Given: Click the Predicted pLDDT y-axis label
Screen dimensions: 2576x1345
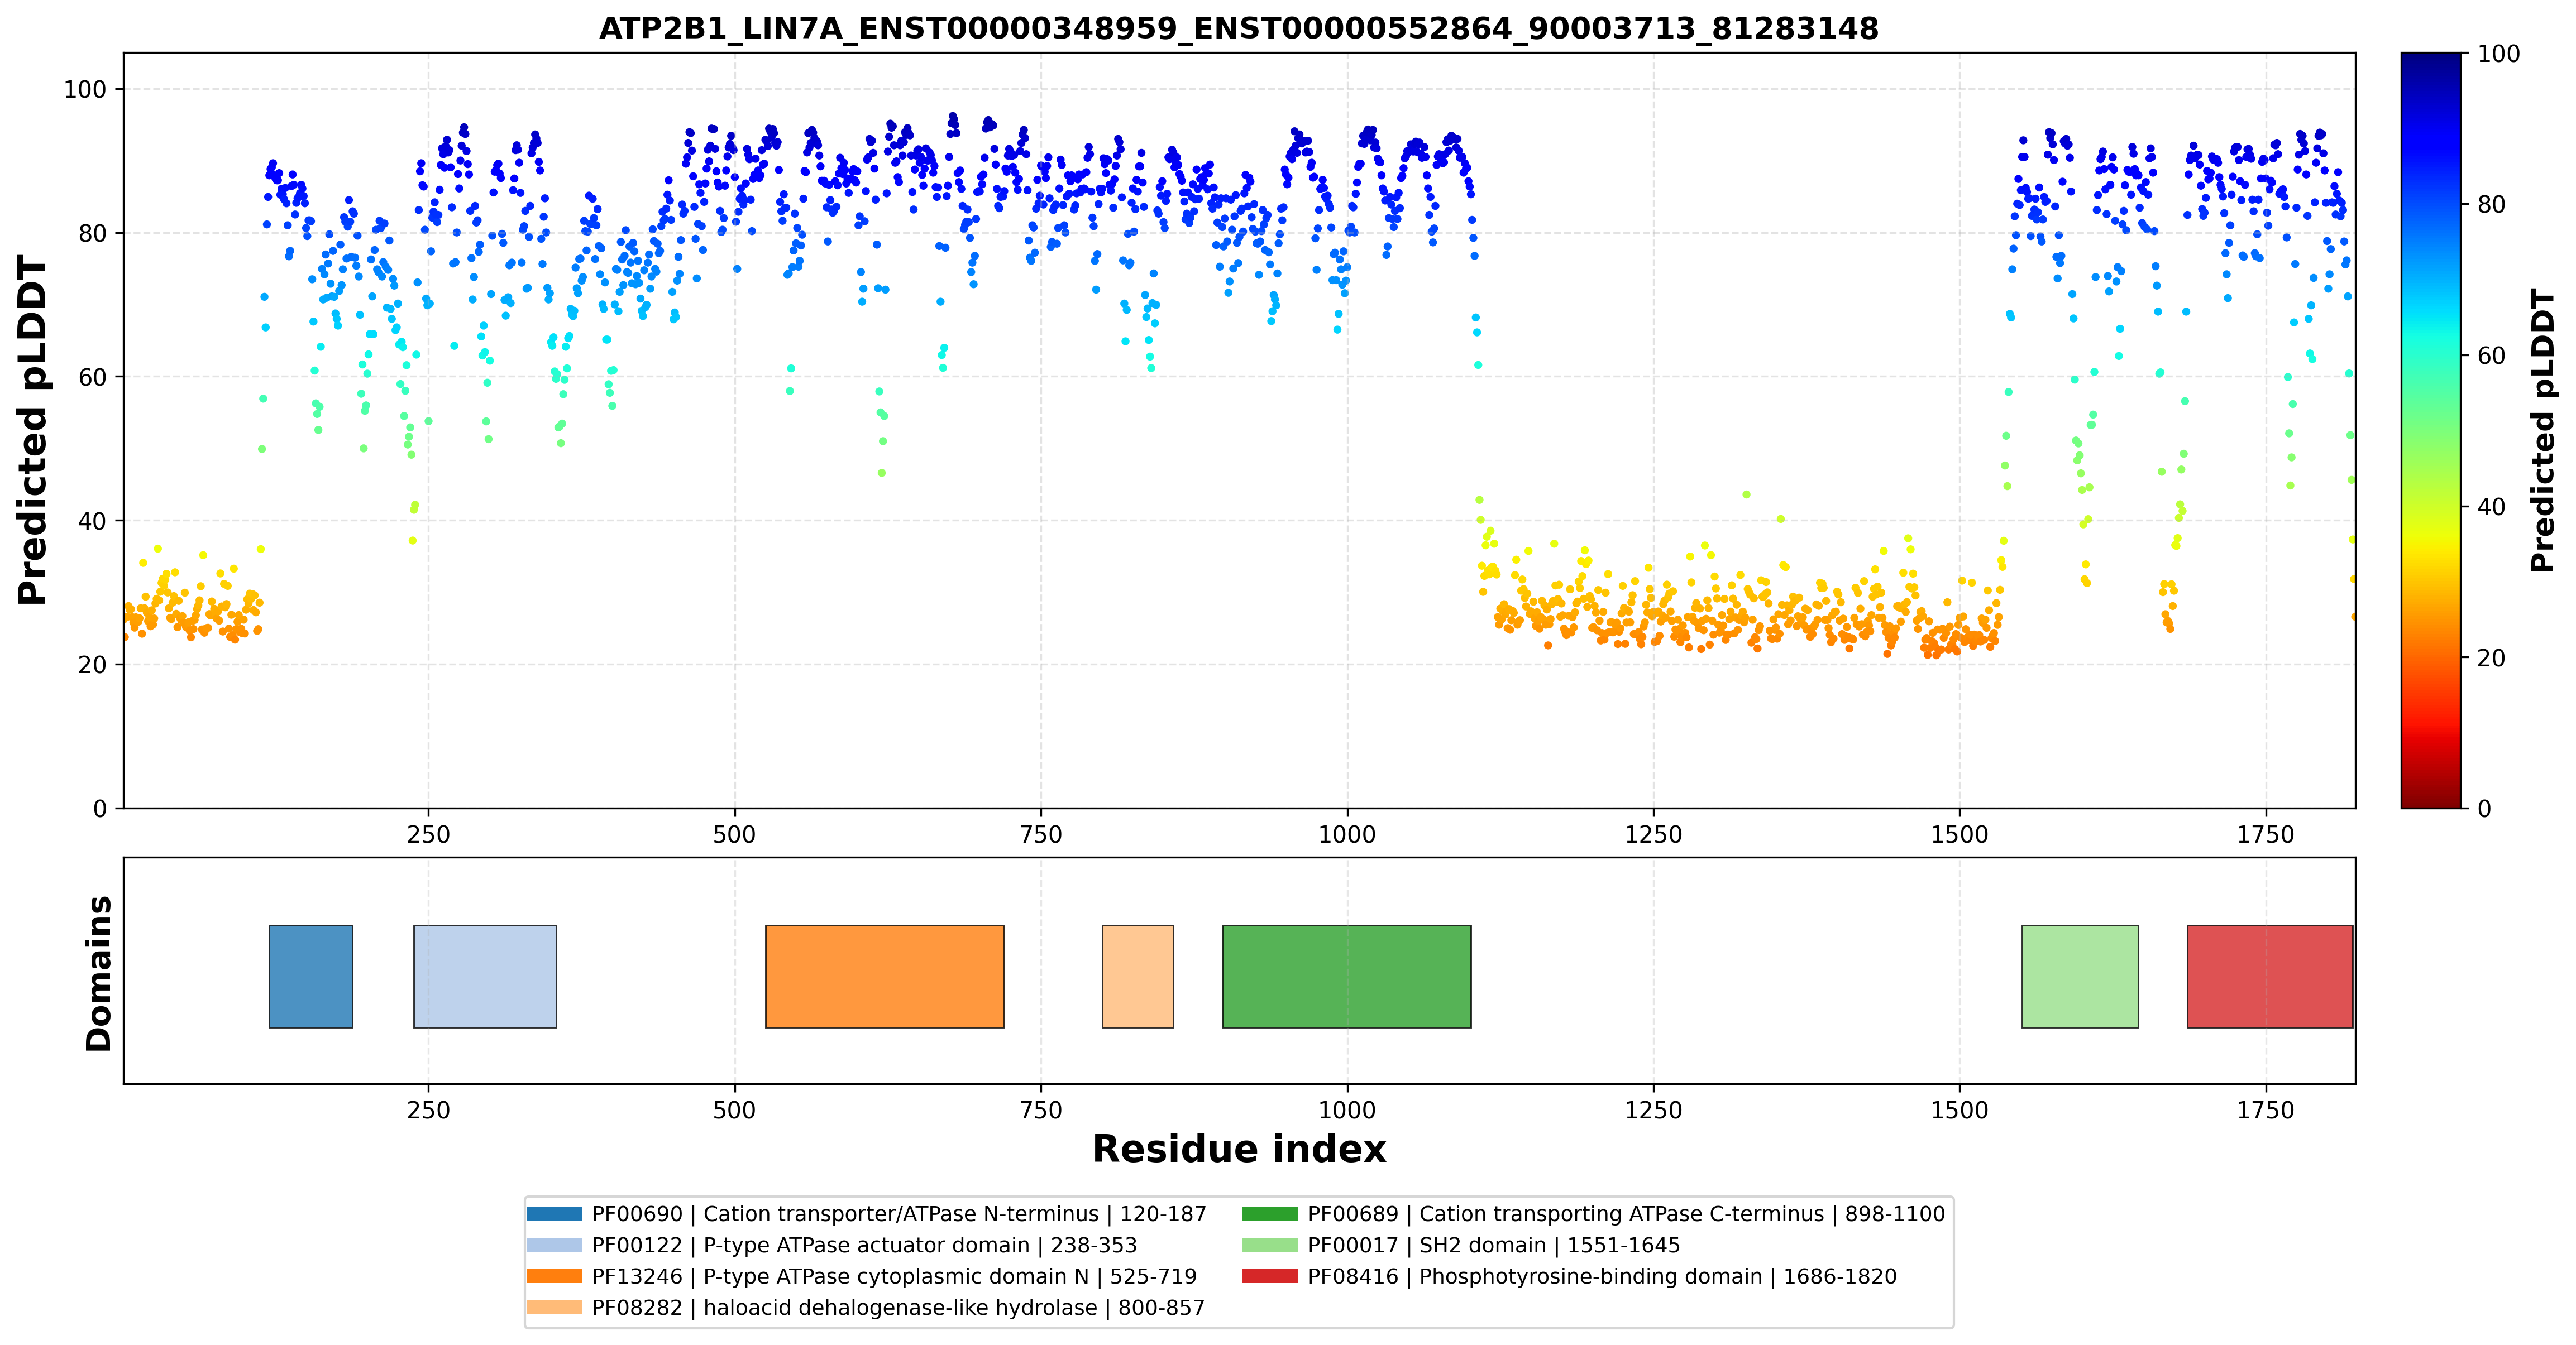Looking at the screenshot, I should pos(32,431).
